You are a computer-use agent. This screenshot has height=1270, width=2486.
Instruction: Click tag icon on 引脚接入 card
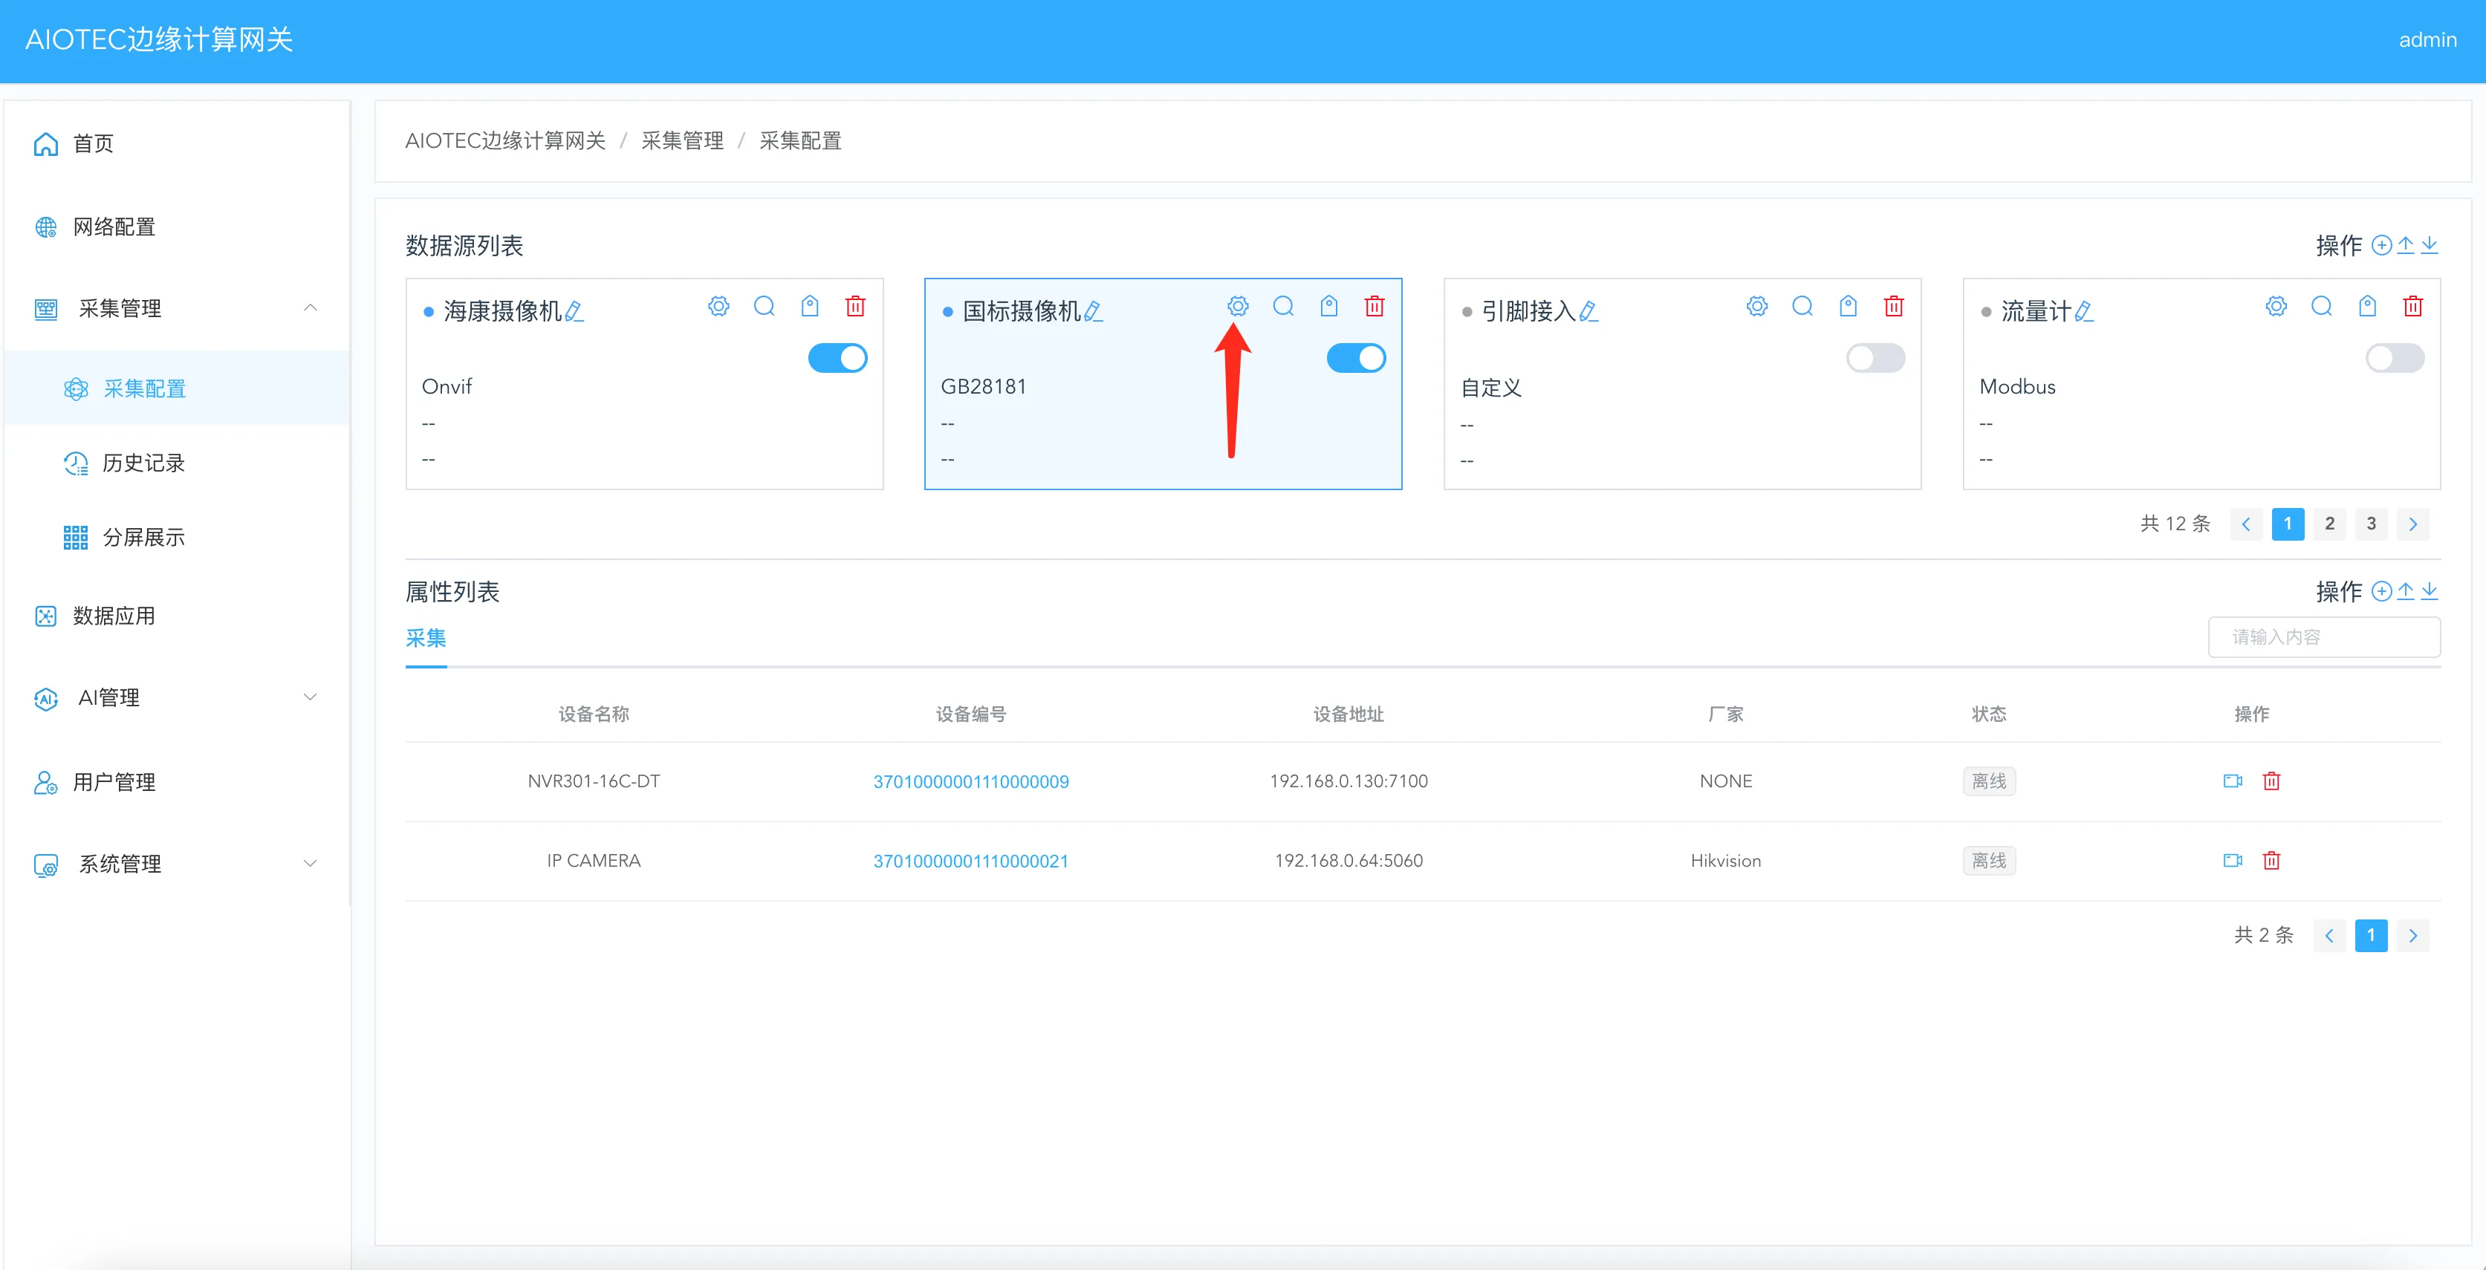[x=1848, y=307]
